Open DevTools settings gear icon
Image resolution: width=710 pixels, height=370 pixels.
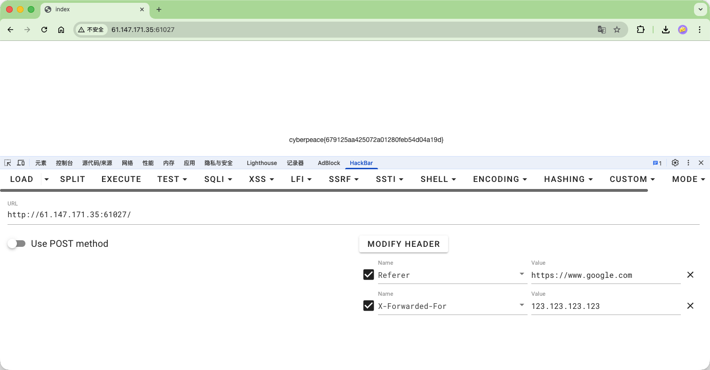coord(675,163)
